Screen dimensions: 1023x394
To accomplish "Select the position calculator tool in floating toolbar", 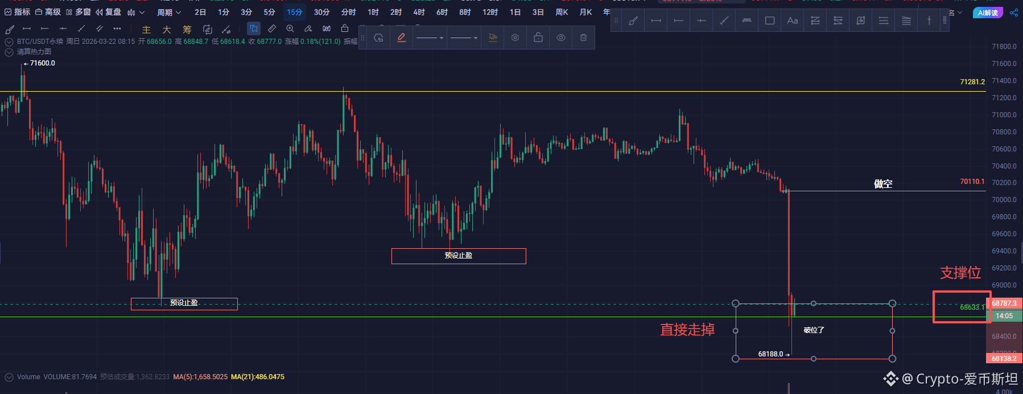I will coord(861,20).
